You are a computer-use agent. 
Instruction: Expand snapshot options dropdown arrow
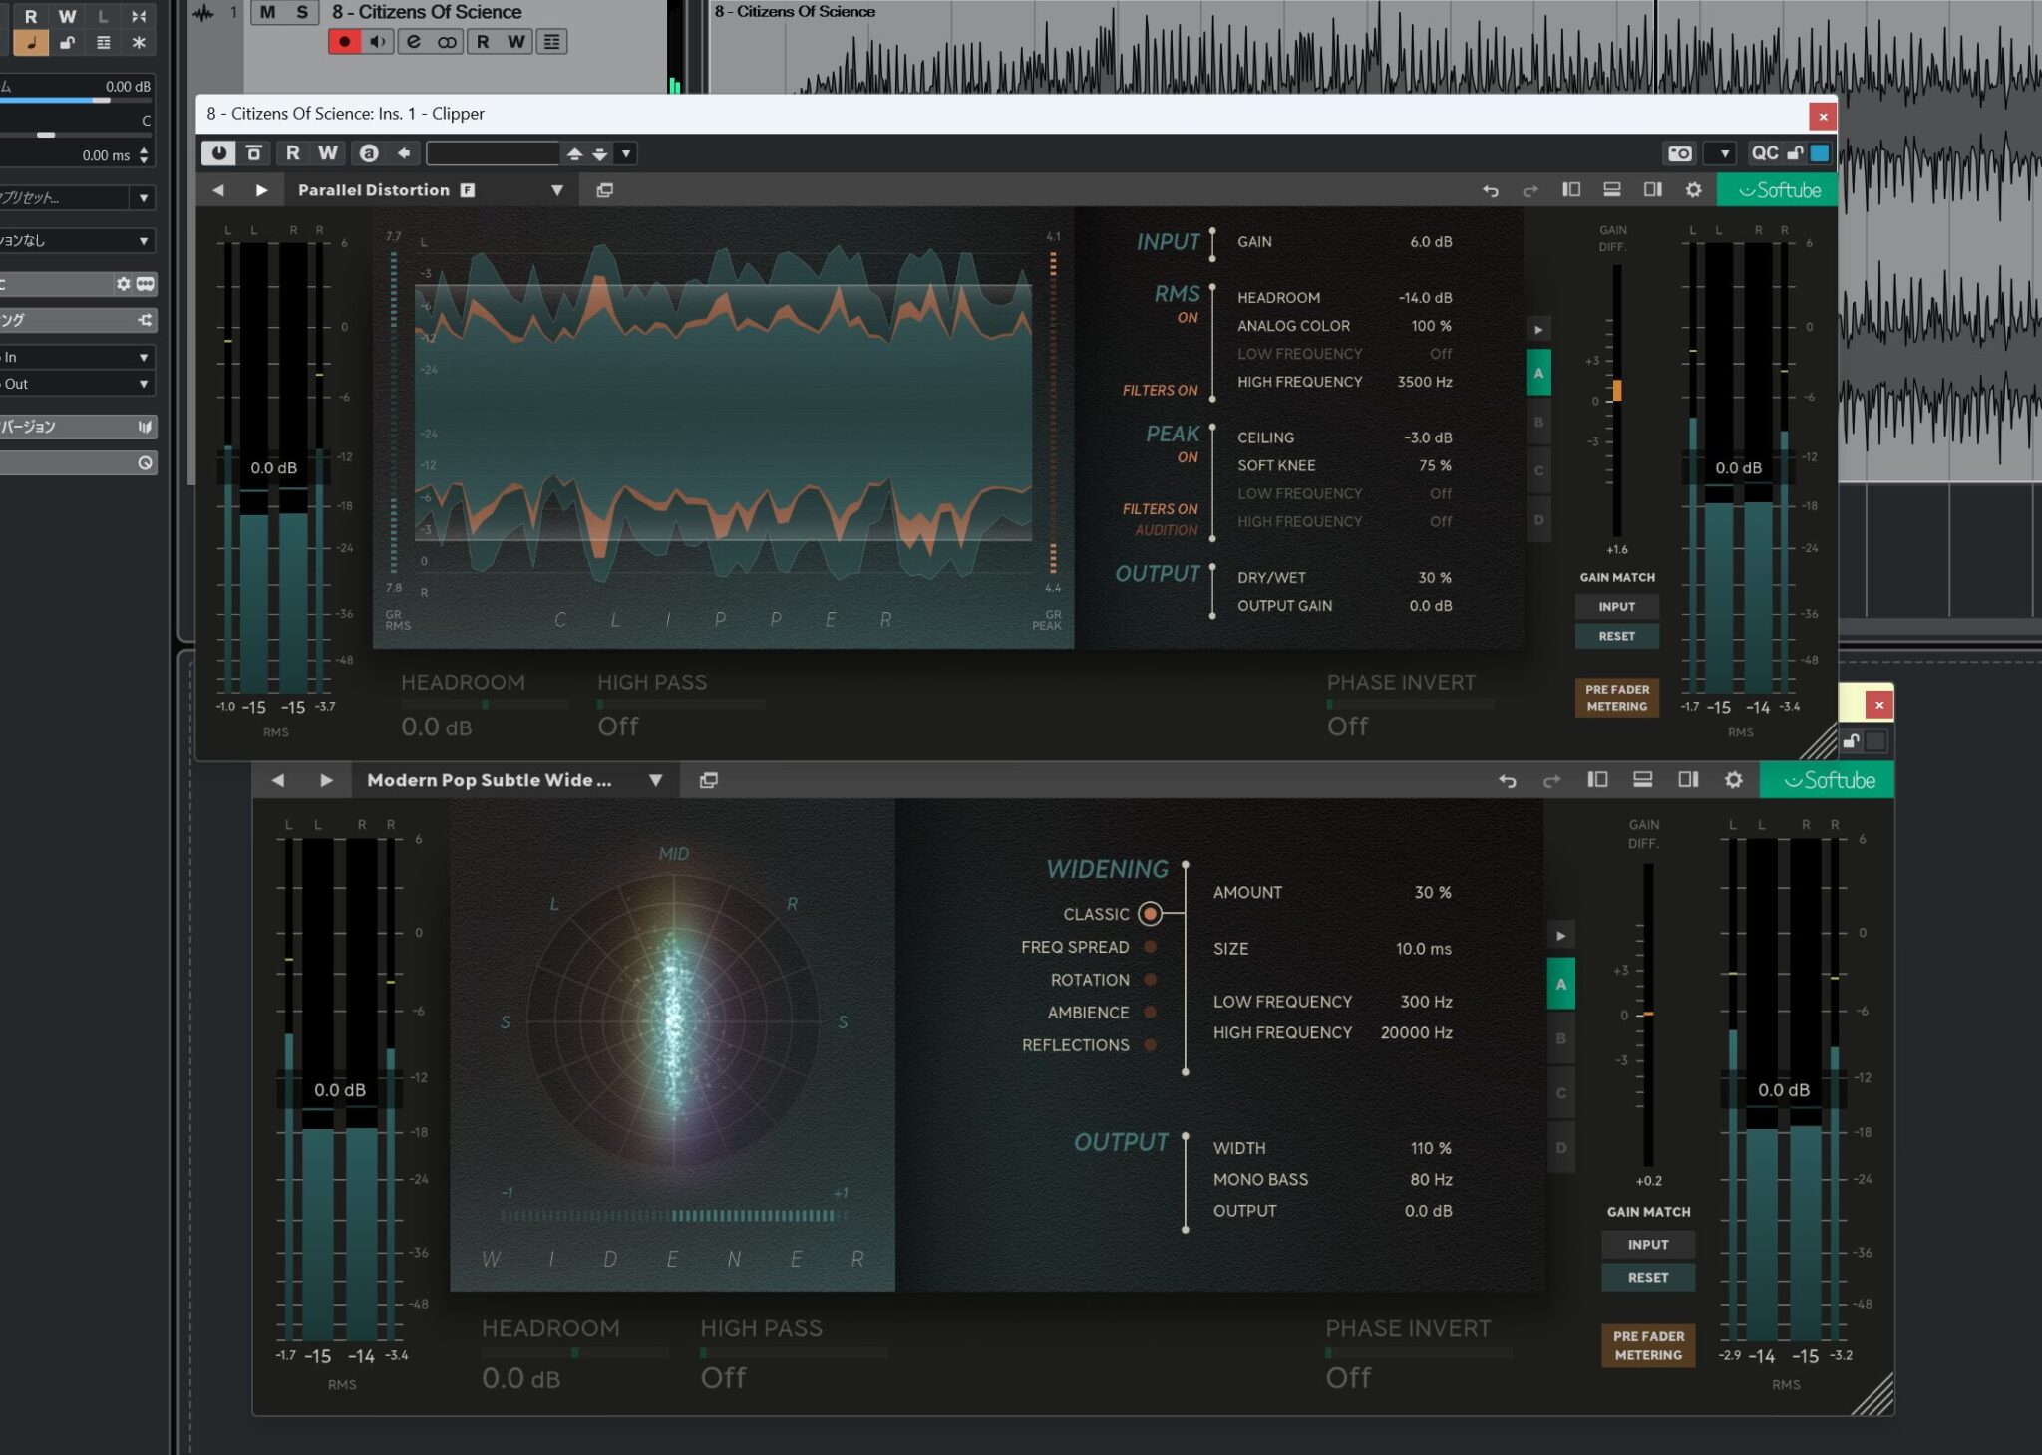tap(1723, 153)
